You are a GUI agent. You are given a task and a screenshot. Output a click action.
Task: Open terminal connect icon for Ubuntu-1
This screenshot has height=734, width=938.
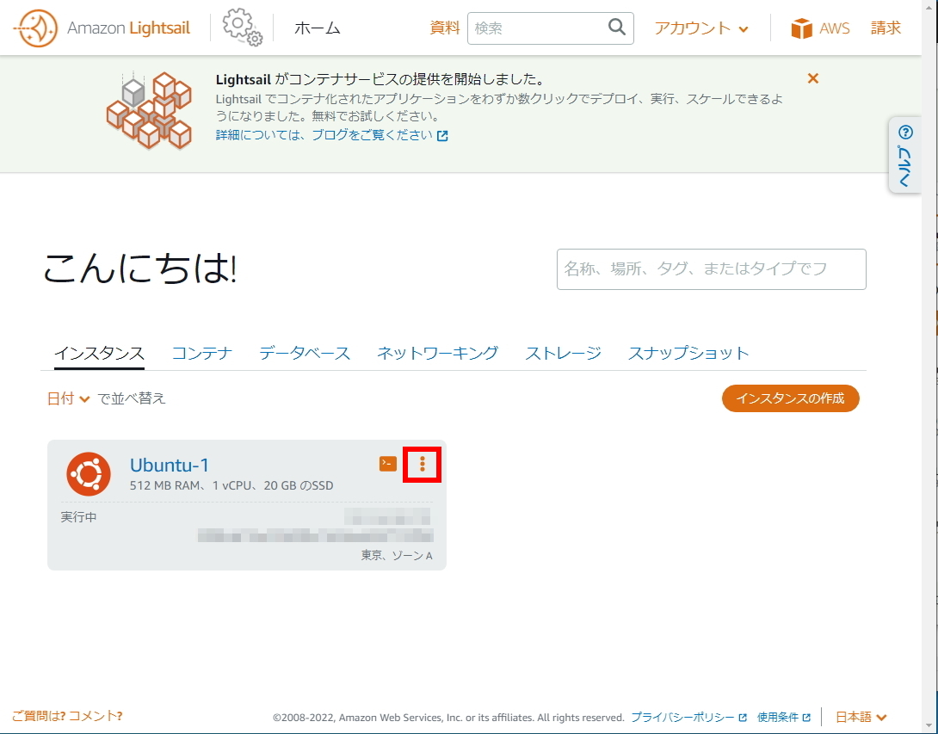point(388,464)
